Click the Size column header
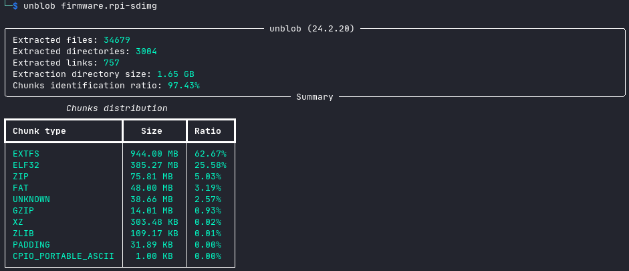 (152, 131)
